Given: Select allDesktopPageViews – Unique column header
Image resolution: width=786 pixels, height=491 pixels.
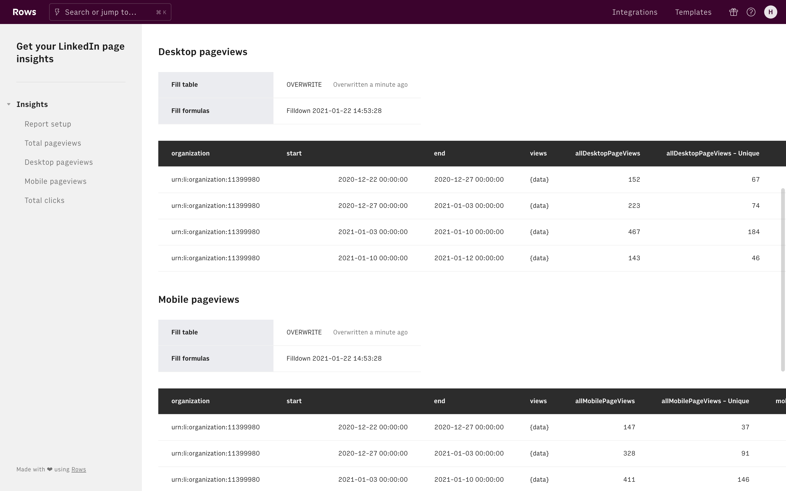Looking at the screenshot, I should click(713, 153).
